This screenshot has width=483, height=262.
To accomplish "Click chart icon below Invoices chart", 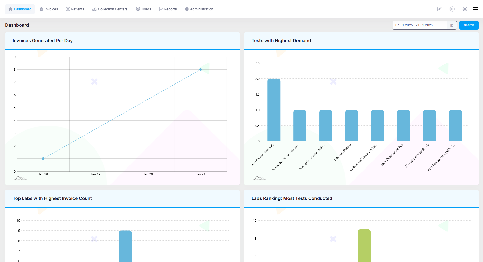I will click(20, 178).
